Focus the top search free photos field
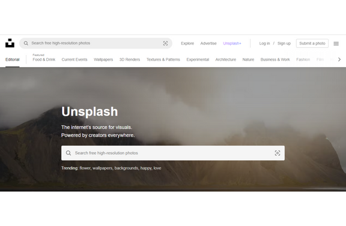Viewport: 346px width, 226px height. pos(96,43)
